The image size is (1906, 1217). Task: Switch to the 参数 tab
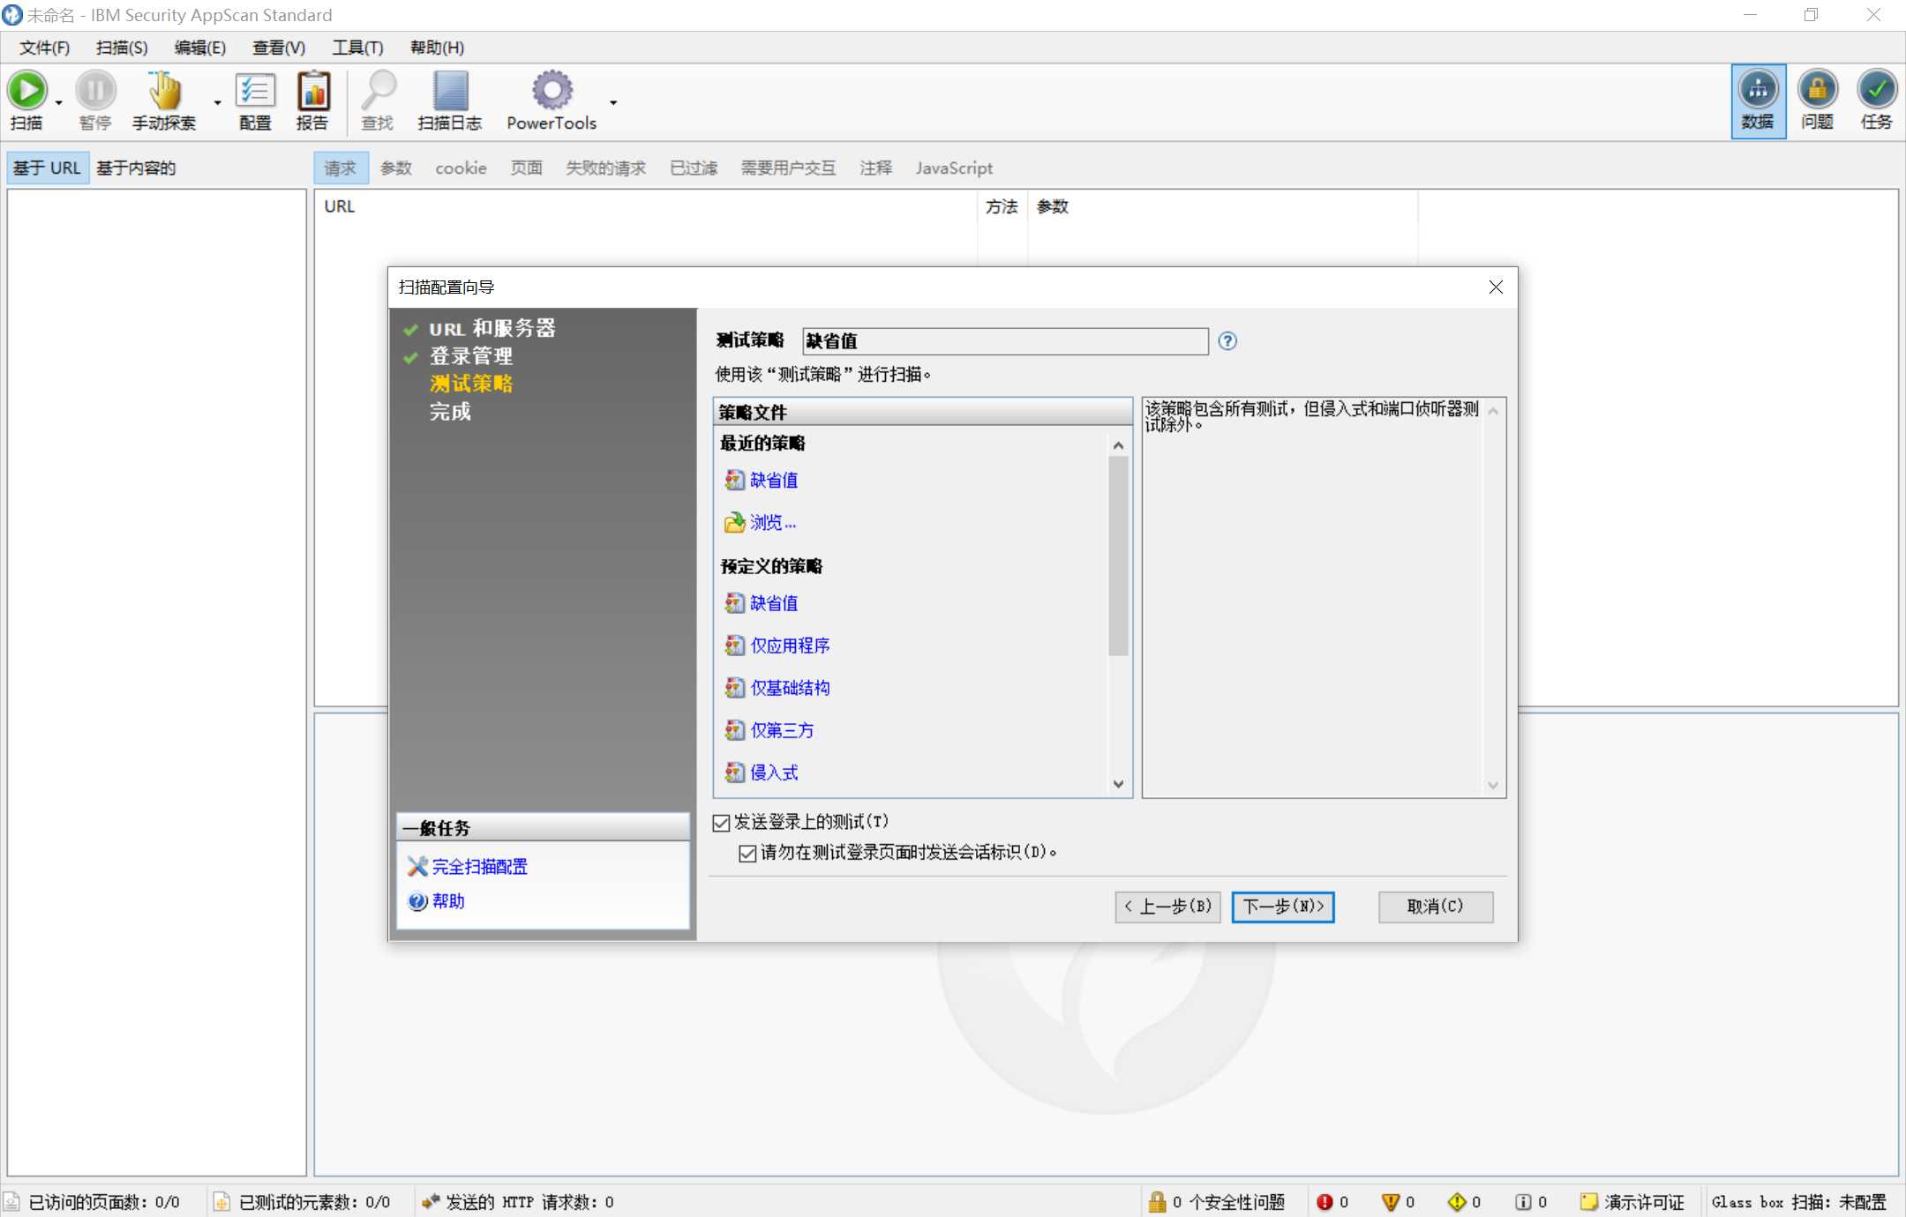pyautogui.click(x=396, y=168)
